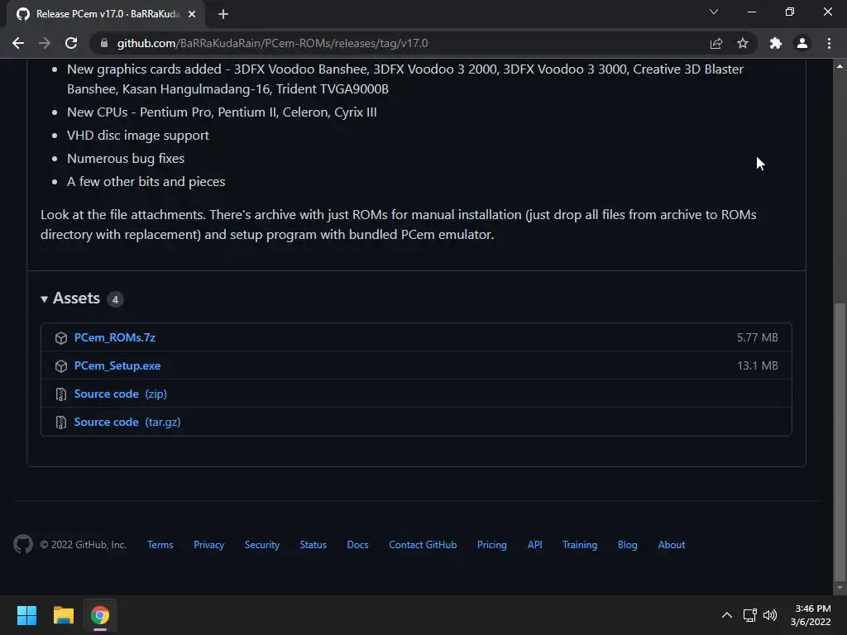847x635 pixels.
Task: Click the package icon beside PCem_Setup.exe
Action: 61,366
